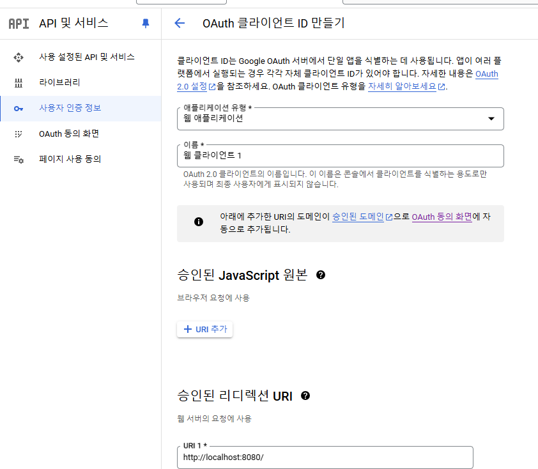538x469 pixels.
Task: Click the 브라우저 요청에 사용 text
Action: click(213, 298)
